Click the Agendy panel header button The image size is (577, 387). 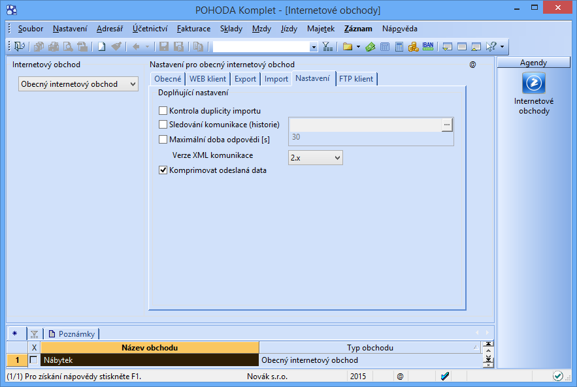click(533, 63)
